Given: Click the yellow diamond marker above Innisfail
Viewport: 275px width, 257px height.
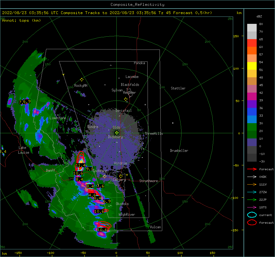Looking at the screenshot, I should (126, 99).
